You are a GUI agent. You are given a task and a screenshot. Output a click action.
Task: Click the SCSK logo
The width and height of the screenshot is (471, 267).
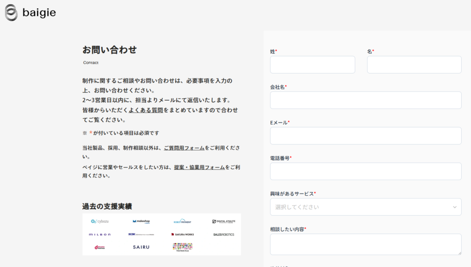click(x=141, y=234)
